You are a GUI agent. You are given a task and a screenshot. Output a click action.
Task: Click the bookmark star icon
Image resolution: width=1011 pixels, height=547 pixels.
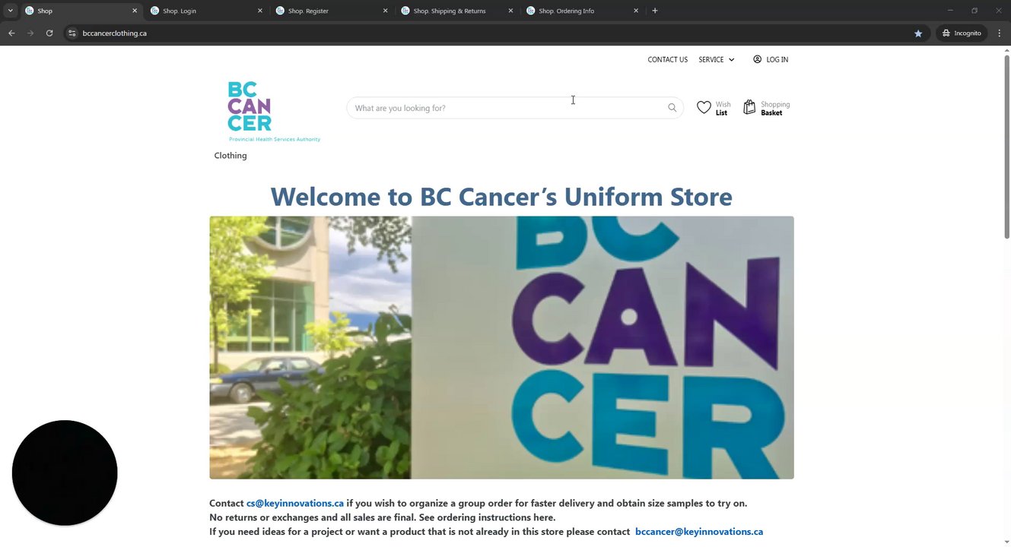coord(918,33)
